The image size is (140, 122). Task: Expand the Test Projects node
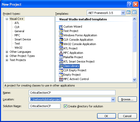tap(7, 60)
